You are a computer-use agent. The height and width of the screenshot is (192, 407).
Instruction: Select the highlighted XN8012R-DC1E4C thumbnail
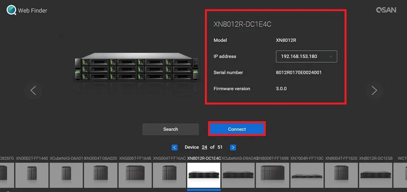click(x=204, y=175)
